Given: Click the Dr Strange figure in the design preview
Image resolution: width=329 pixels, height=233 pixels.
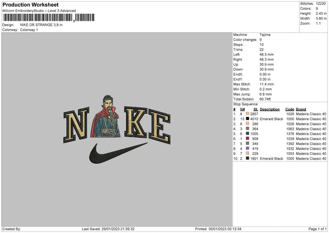Looking at the screenshot, I should click(x=105, y=116).
